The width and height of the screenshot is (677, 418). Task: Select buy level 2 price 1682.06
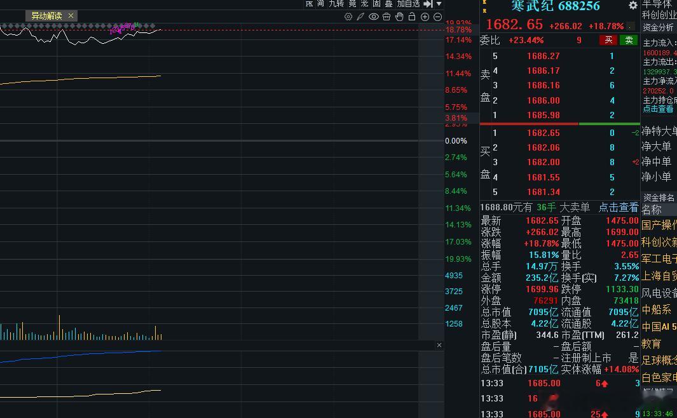coord(543,147)
